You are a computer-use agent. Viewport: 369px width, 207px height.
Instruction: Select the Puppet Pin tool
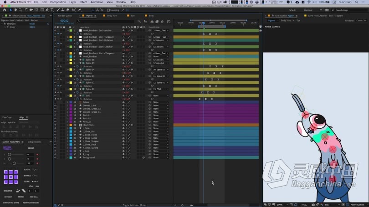click(80, 10)
